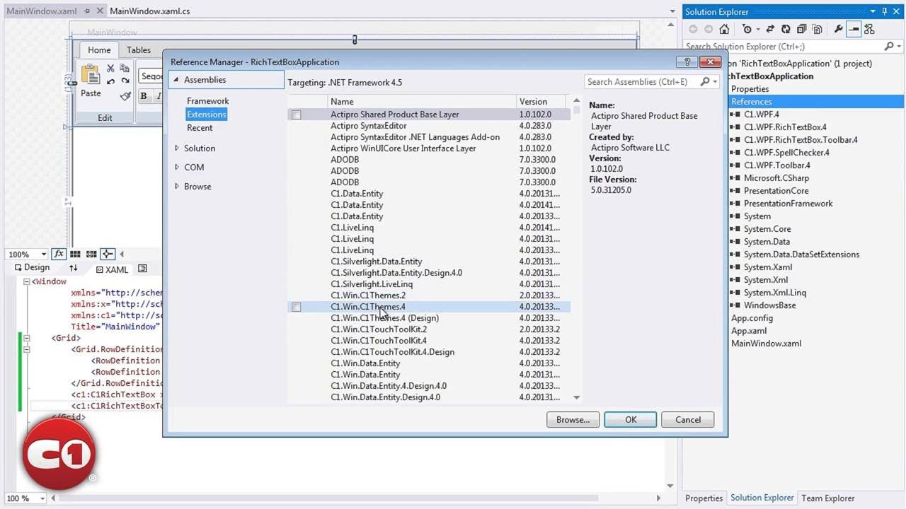
Task: Click the Paste icon in the designer ribbon
Action: [91, 74]
